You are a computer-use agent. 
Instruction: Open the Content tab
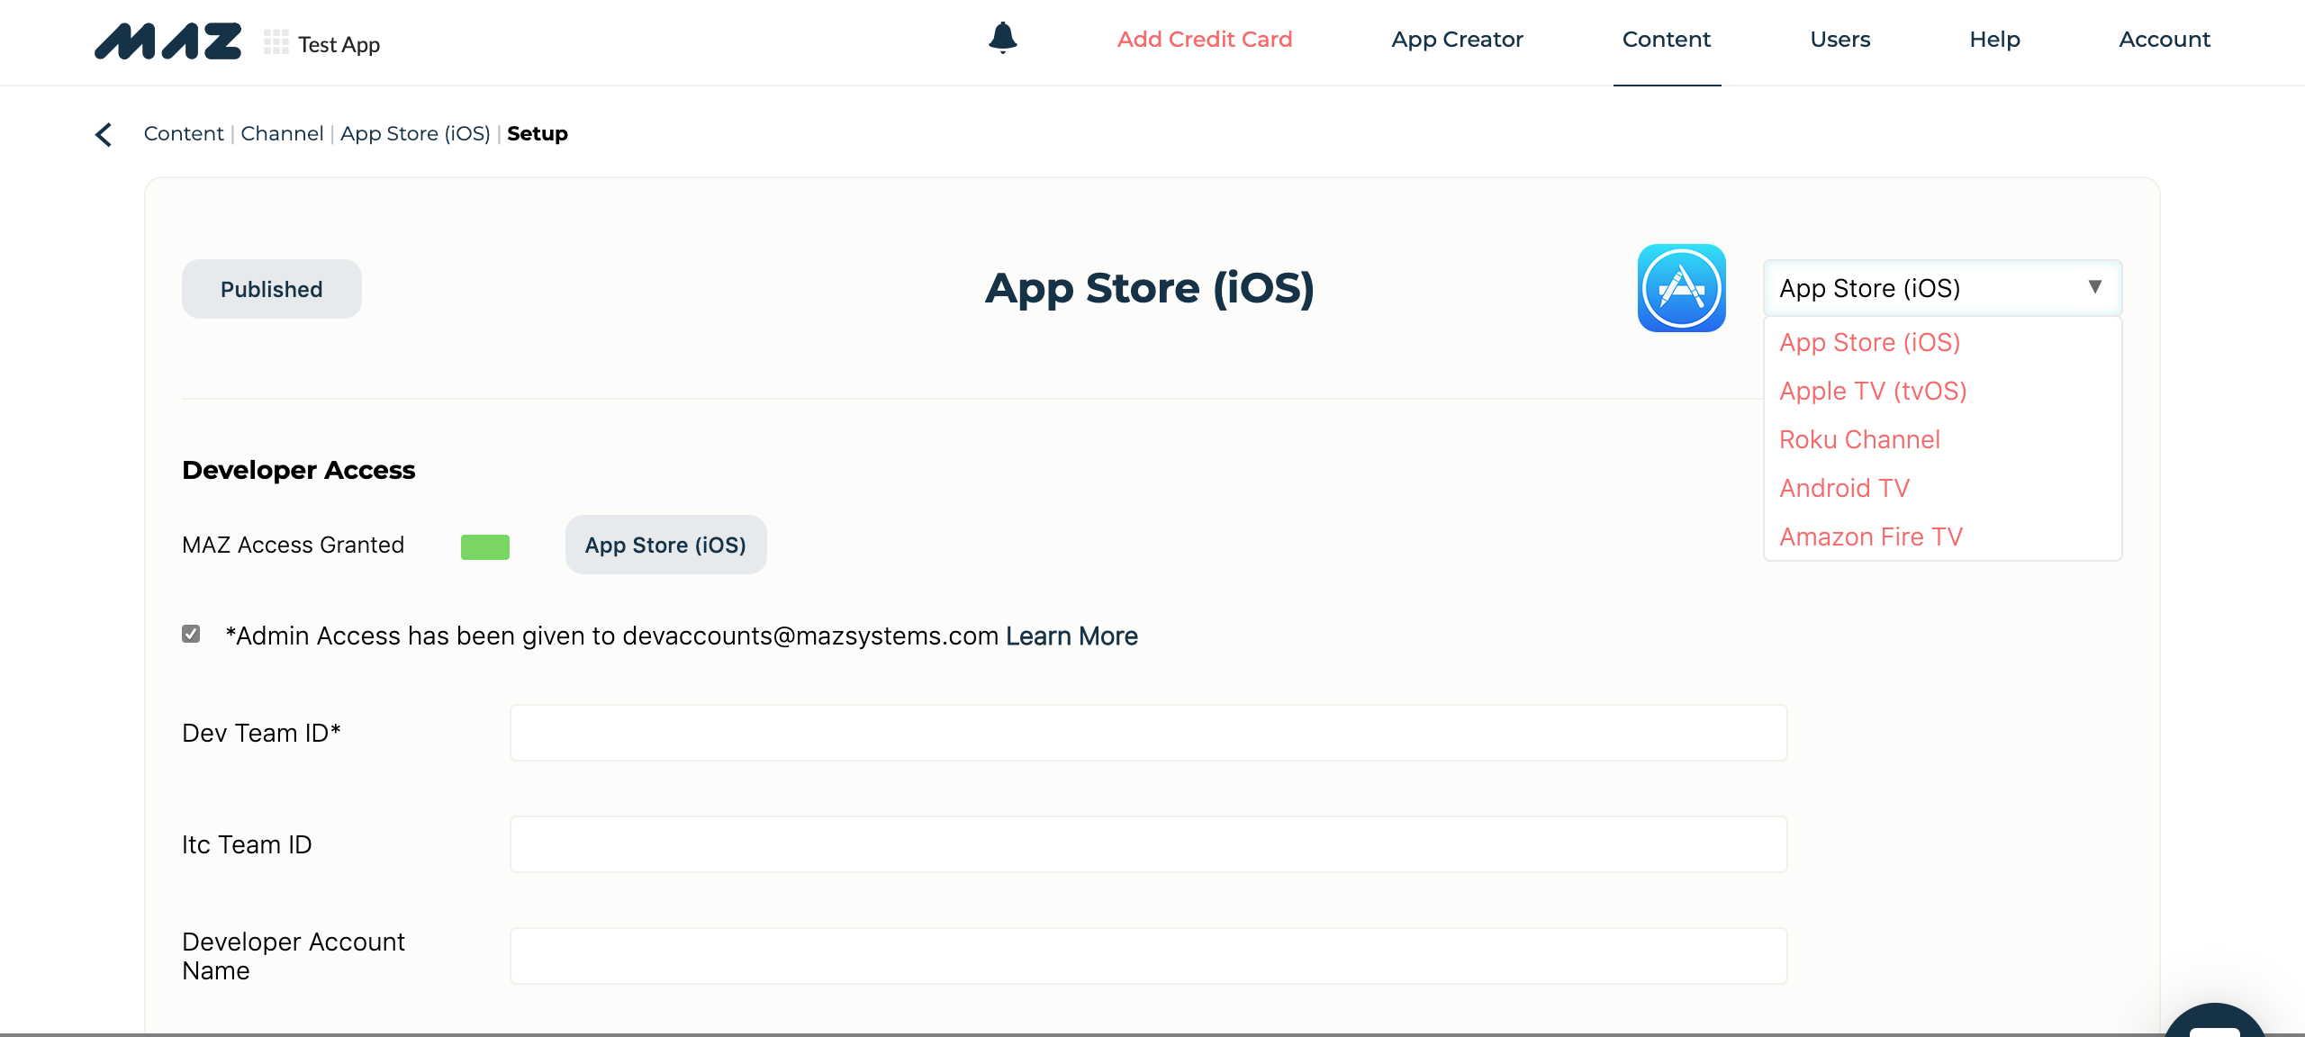click(x=1667, y=40)
